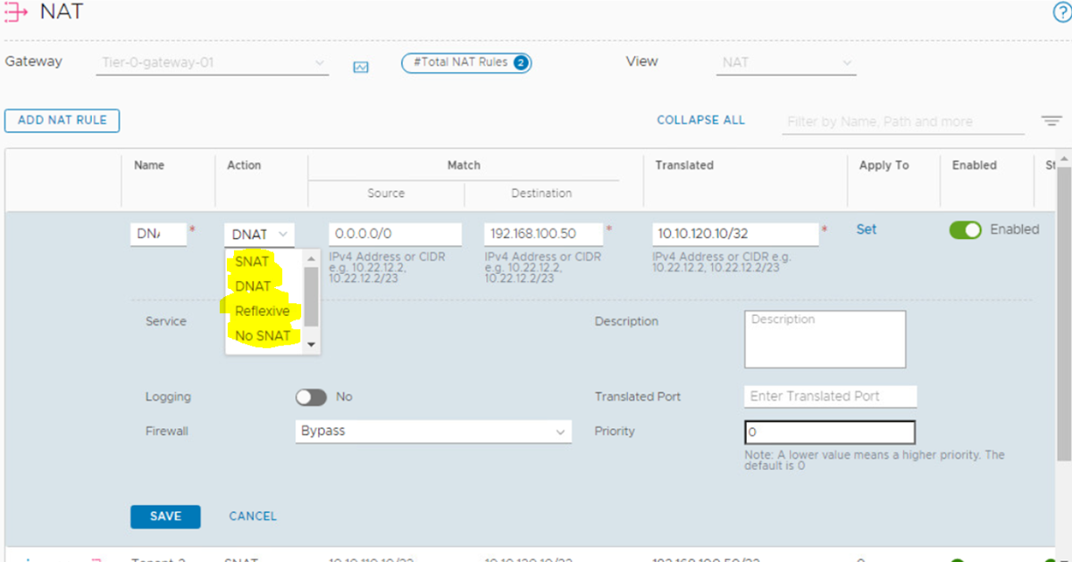Screen dimensions: 1072x562
Task: Click the Enabled column header
Action: point(975,166)
